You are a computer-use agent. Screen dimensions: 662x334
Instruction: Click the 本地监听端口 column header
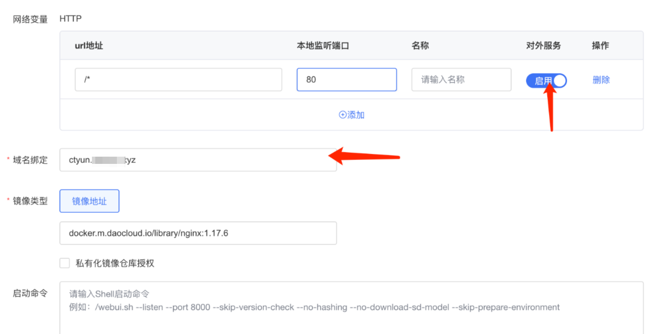pyautogui.click(x=322, y=46)
